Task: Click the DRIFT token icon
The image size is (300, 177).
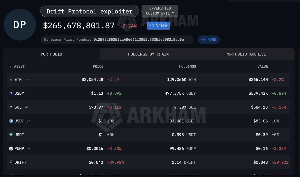Action: click(x=11, y=162)
